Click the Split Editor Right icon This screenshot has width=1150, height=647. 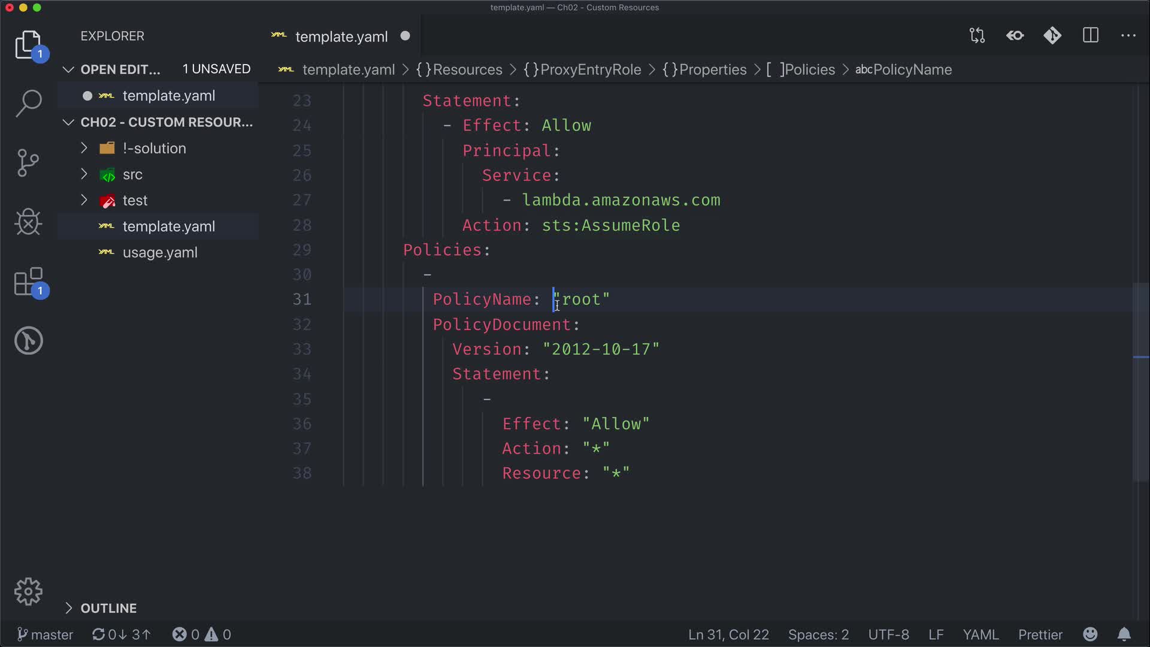1091,36
